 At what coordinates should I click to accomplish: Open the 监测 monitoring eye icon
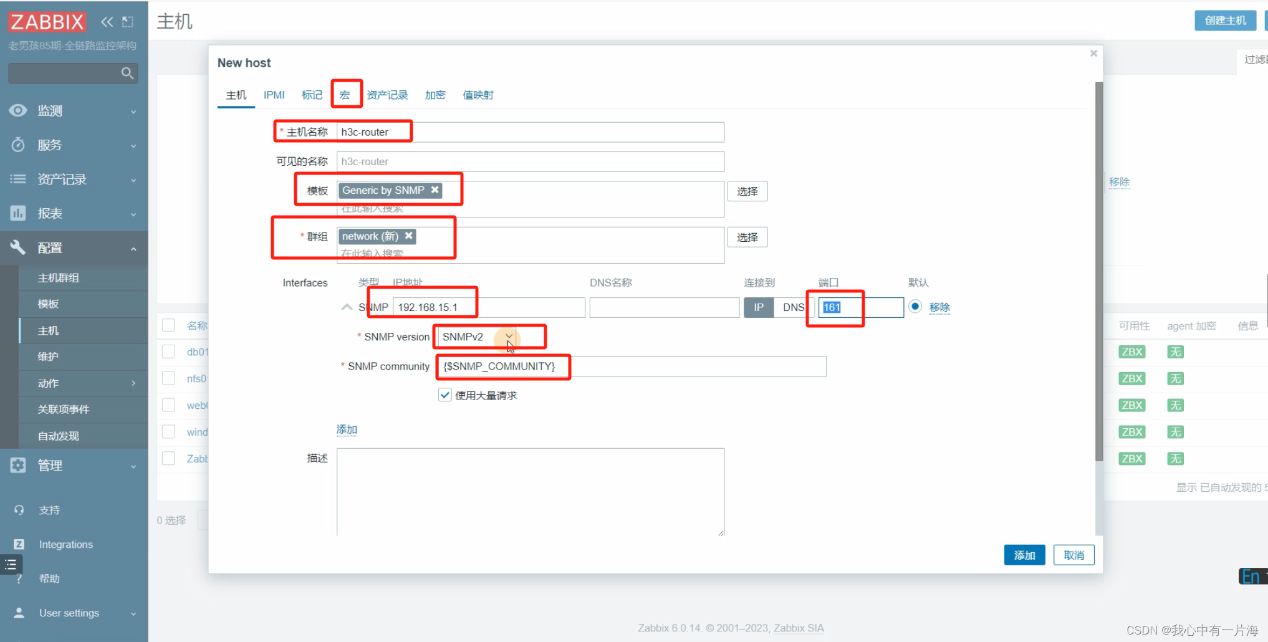click(x=18, y=110)
